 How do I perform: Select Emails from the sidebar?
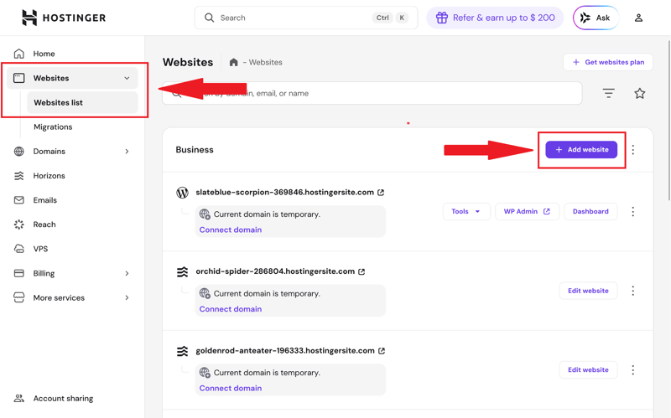click(44, 200)
